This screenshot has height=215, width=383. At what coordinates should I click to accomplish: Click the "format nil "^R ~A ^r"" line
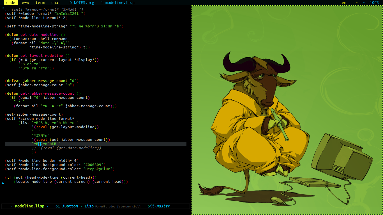coord(65,106)
